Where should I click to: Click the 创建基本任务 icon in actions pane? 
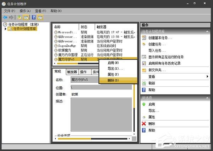(144, 38)
